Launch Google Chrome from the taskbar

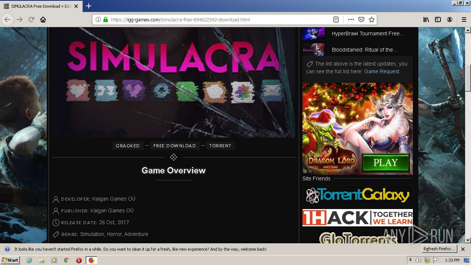67,260
